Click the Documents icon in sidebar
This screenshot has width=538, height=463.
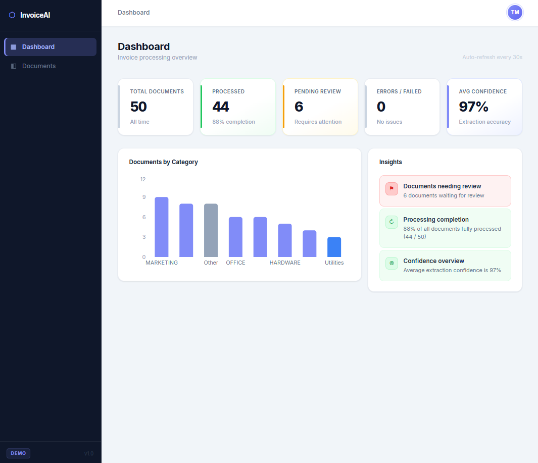click(14, 66)
